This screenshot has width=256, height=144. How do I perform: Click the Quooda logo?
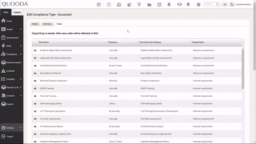[15, 4]
